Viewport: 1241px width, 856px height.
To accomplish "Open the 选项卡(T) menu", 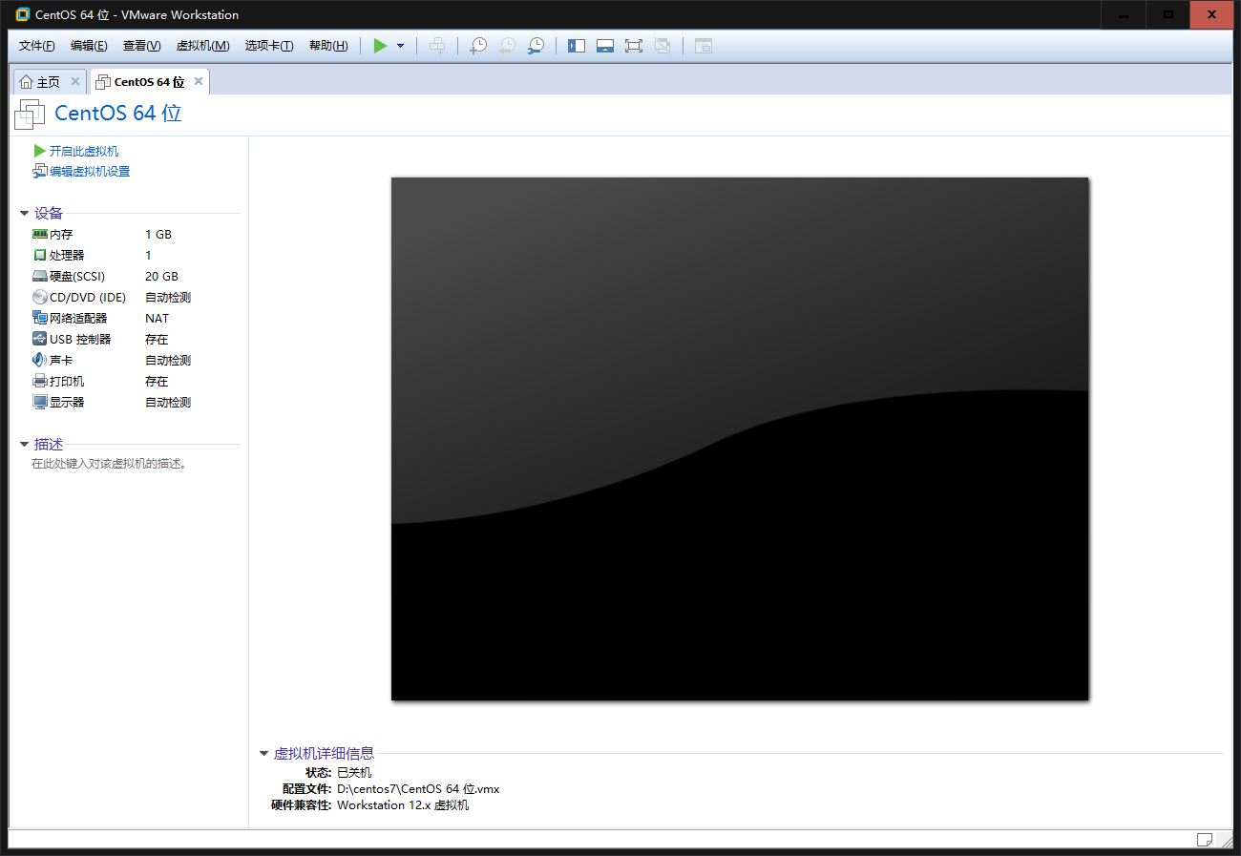I will pos(269,46).
